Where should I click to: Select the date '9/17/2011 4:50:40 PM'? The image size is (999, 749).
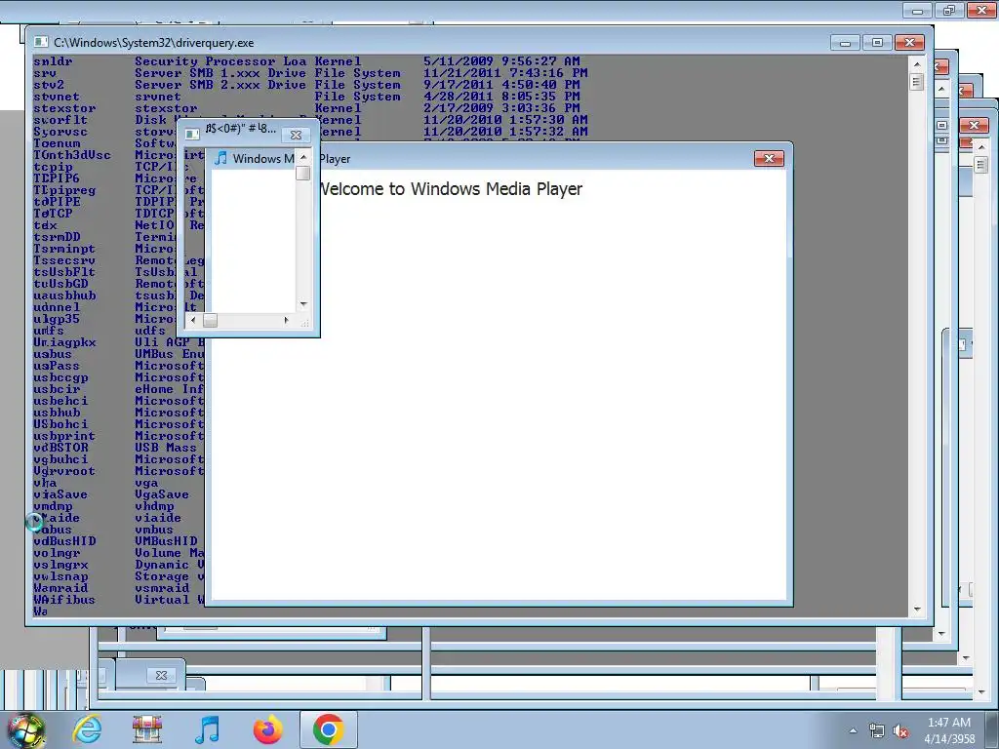click(502, 85)
